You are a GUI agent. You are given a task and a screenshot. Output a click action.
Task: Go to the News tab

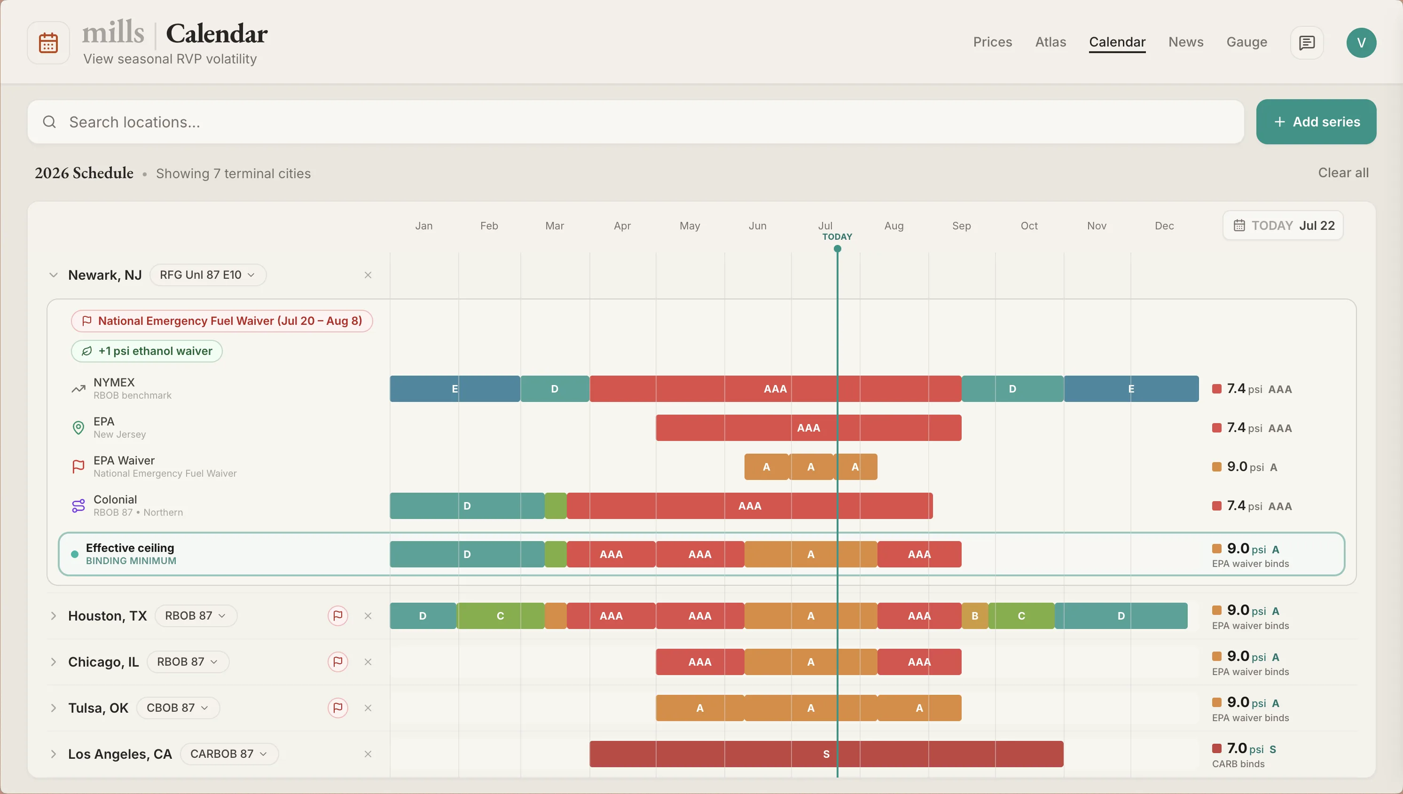1185,42
